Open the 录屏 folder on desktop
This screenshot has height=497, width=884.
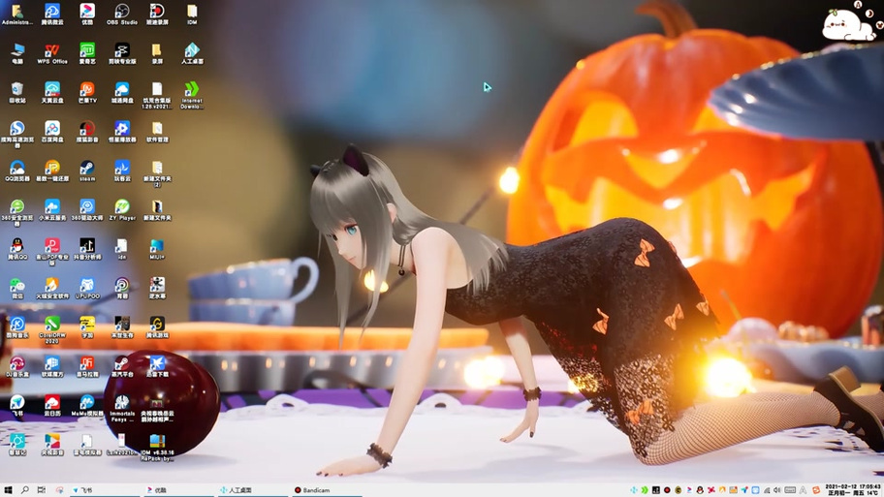point(157,53)
